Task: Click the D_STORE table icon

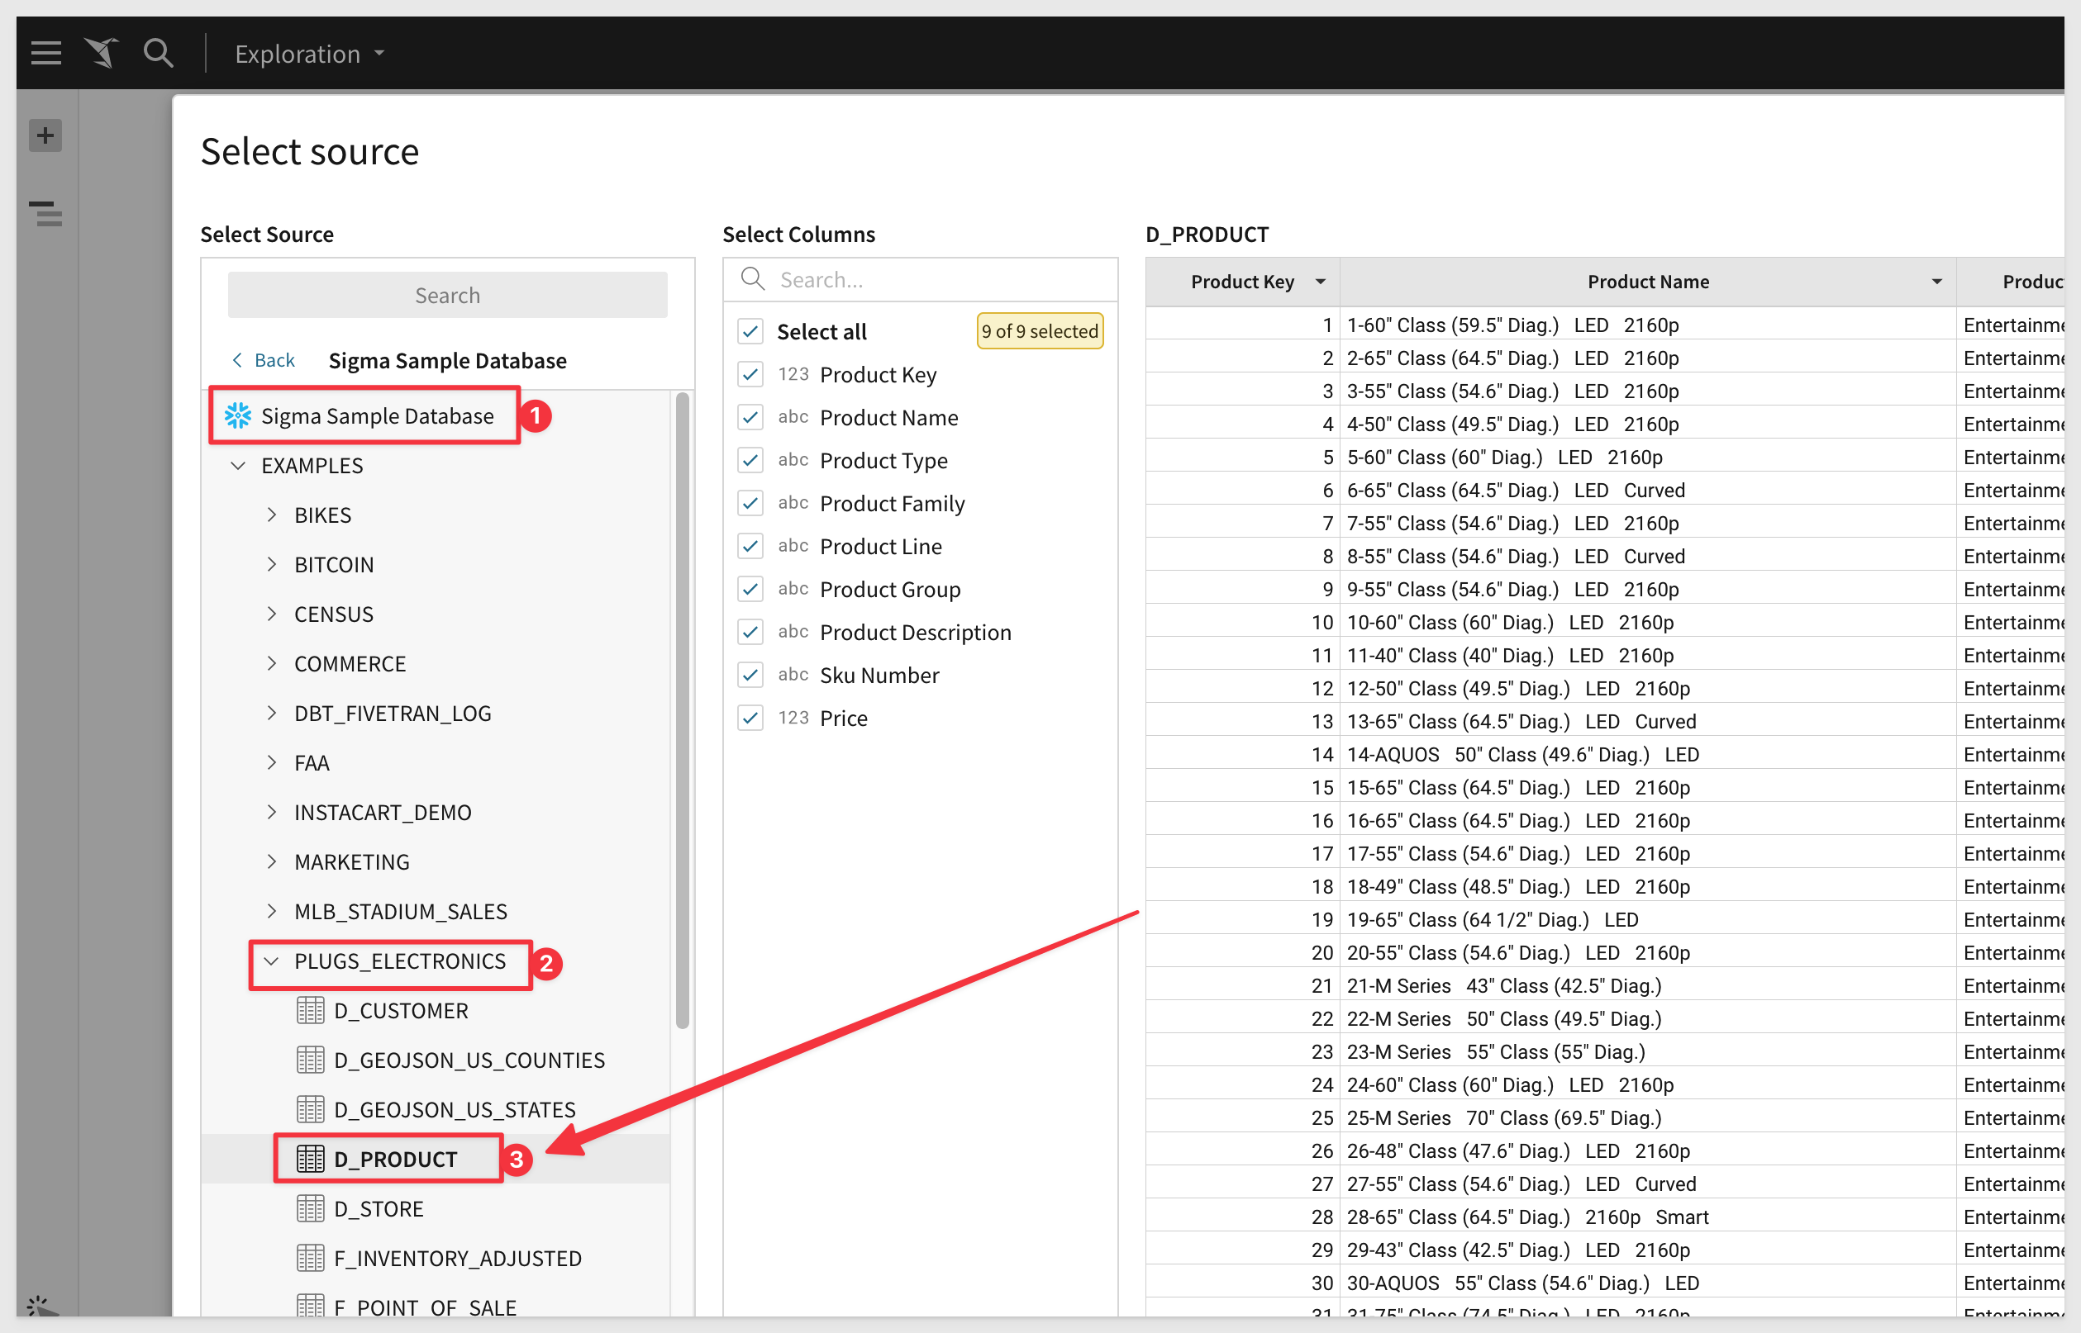Action: [310, 1208]
